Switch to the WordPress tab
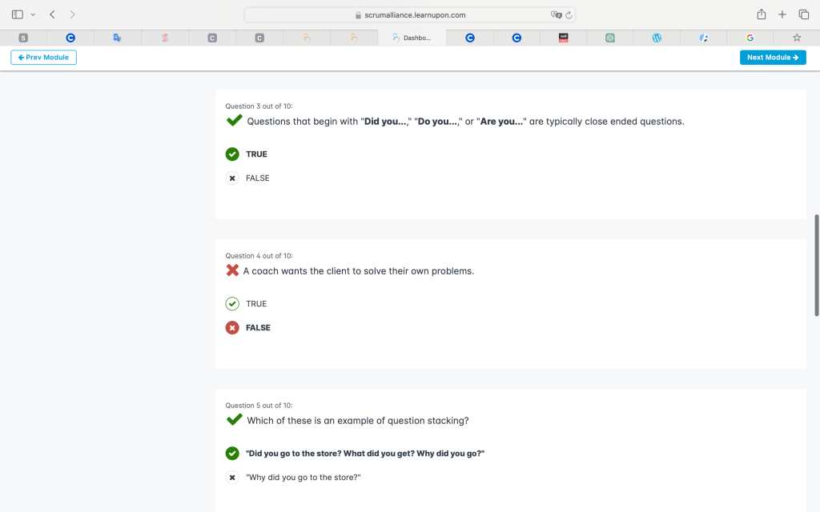The image size is (820, 512). tap(657, 38)
